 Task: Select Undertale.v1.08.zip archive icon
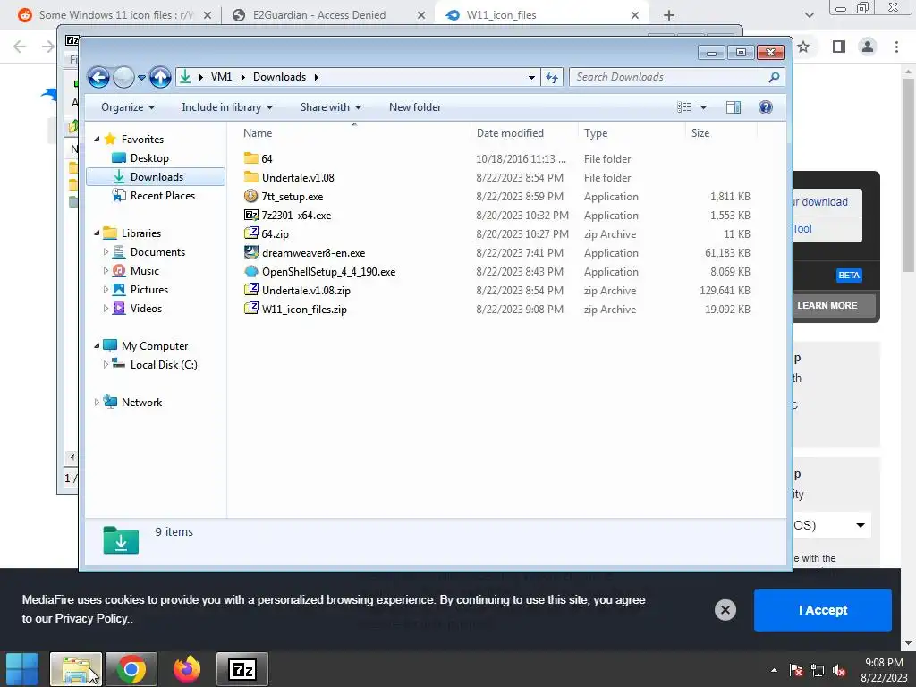coord(251,291)
